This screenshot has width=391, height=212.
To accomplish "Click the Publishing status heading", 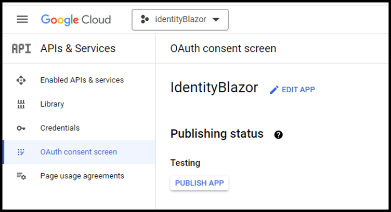I will (217, 134).
